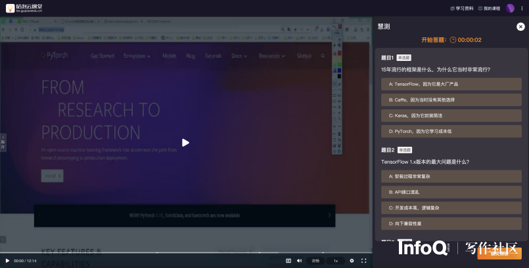Select answer D: PyTorch, 因为它学习成本低

point(451,132)
